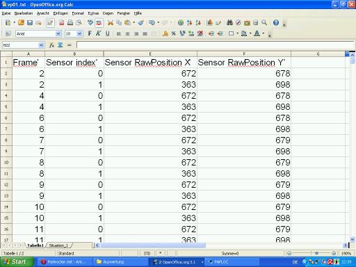Screen dimensions: 356x267
Task: Open the Font Color dropdown arrow
Action: tap(264, 33)
